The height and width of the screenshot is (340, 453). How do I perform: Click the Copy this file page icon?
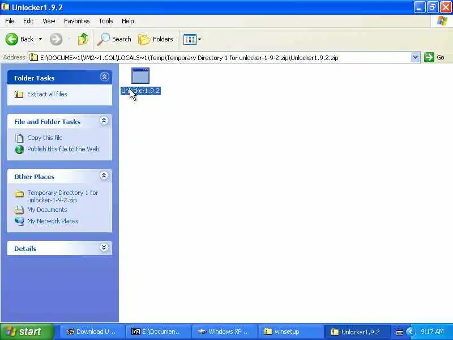tap(19, 138)
